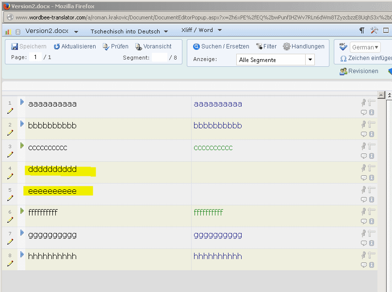Open the Handlungen actions menu
Viewport: 392px width, 292px height.
(x=304, y=46)
